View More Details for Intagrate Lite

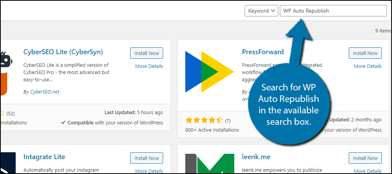149,171
